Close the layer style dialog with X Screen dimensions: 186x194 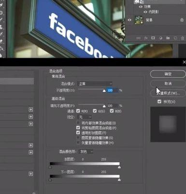coord(184,62)
